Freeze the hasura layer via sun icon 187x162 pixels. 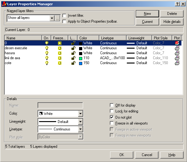click(60, 53)
